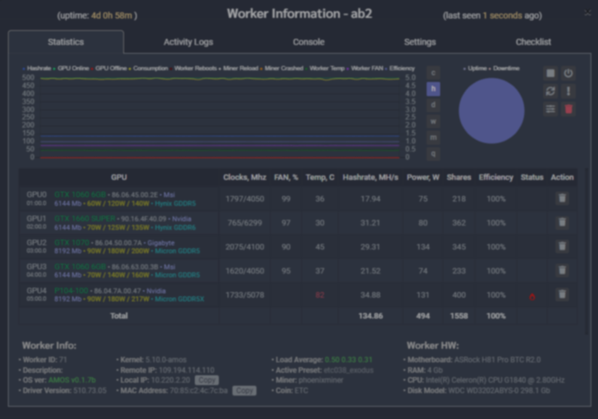This screenshot has width=598, height=419.
Task: Click the trash icon for GPU2 row
Action: point(562,246)
